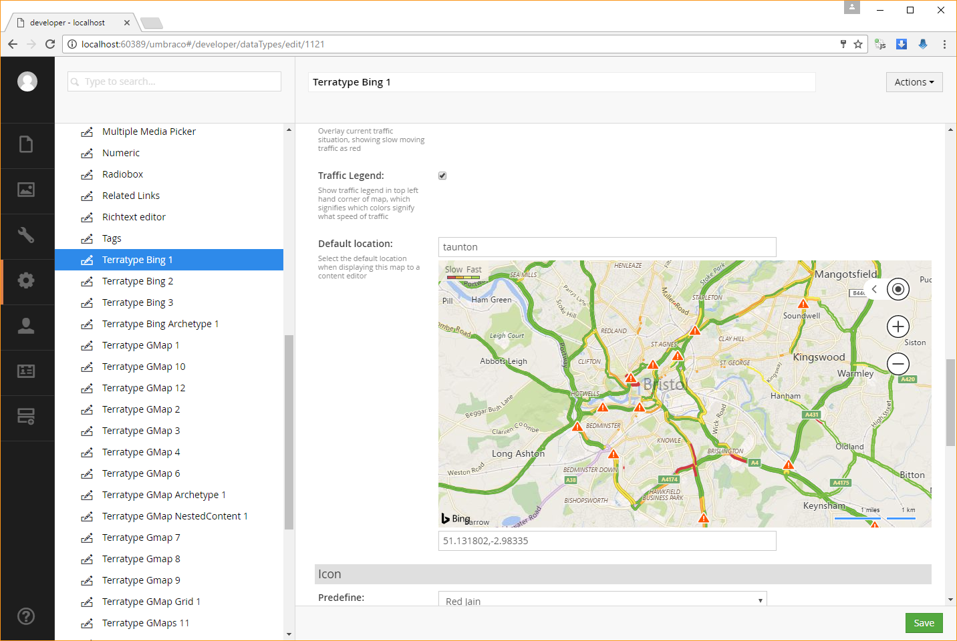Click the editor panel scrollbar thumb
This screenshot has width=957, height=641.
point(950,402)
